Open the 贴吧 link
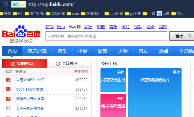 tap(88, 27)
